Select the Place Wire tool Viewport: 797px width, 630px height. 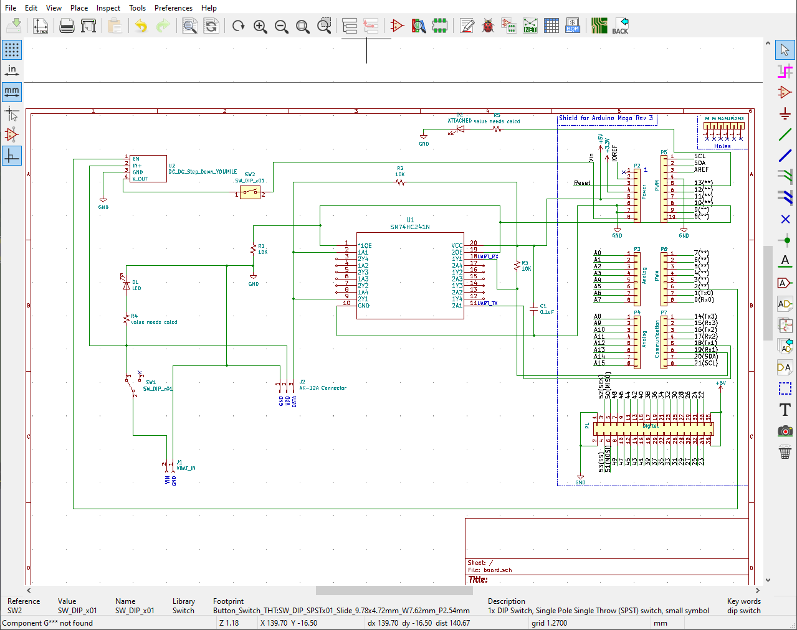(x=785, y=134)
